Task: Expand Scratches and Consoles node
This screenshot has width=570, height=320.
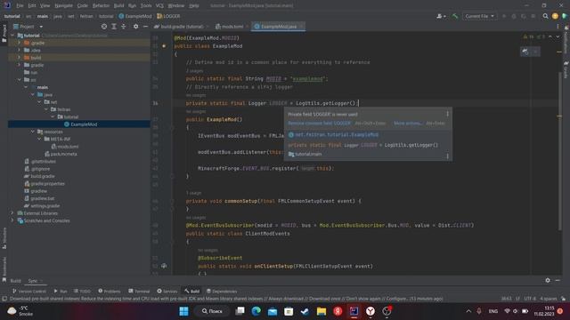Action: pos(12,220)
